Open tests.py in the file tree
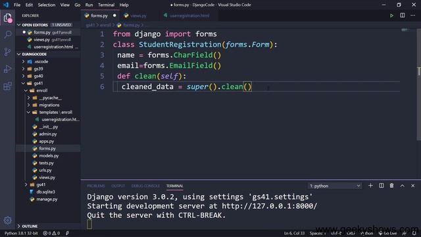This screenshot has width=421, height=237. [x=48, y=163]
